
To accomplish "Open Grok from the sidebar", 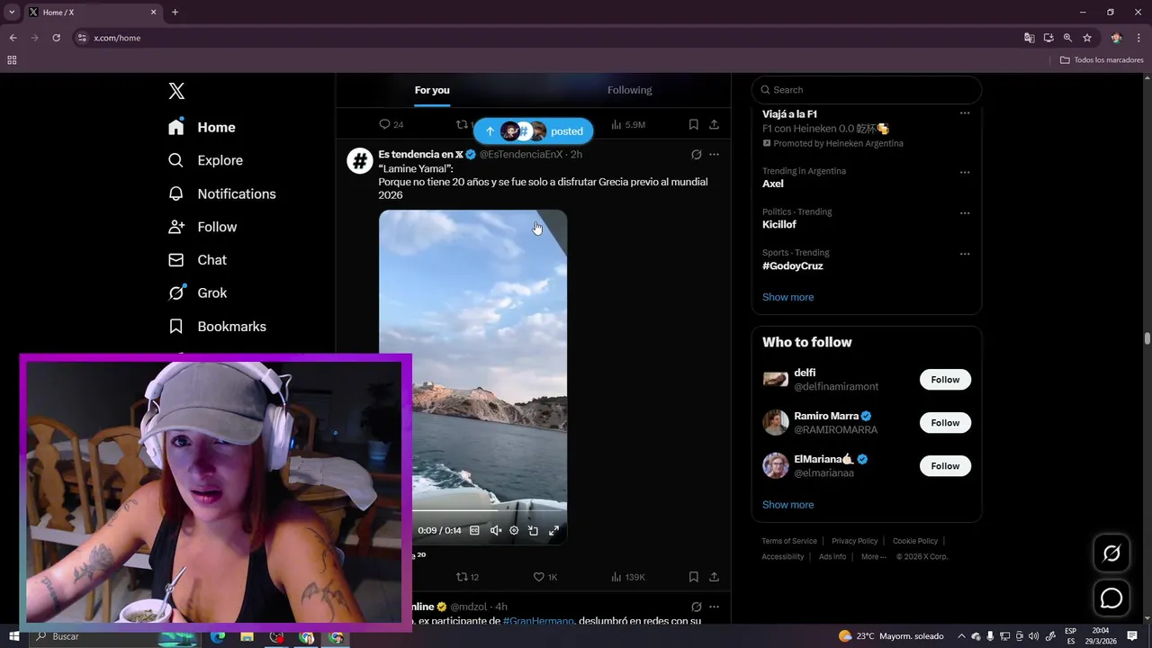I will point(197,293).
